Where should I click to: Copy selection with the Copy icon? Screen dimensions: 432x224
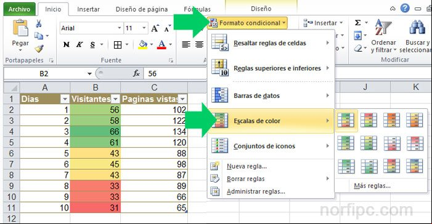(x=39, y=36)
